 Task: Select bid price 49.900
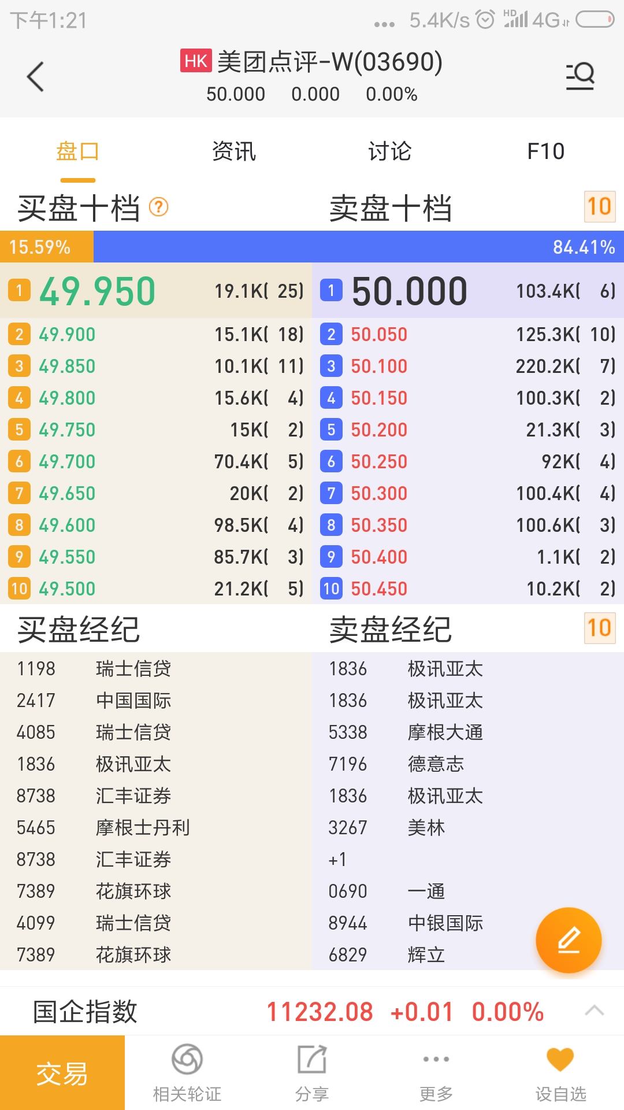click(67, 334)
